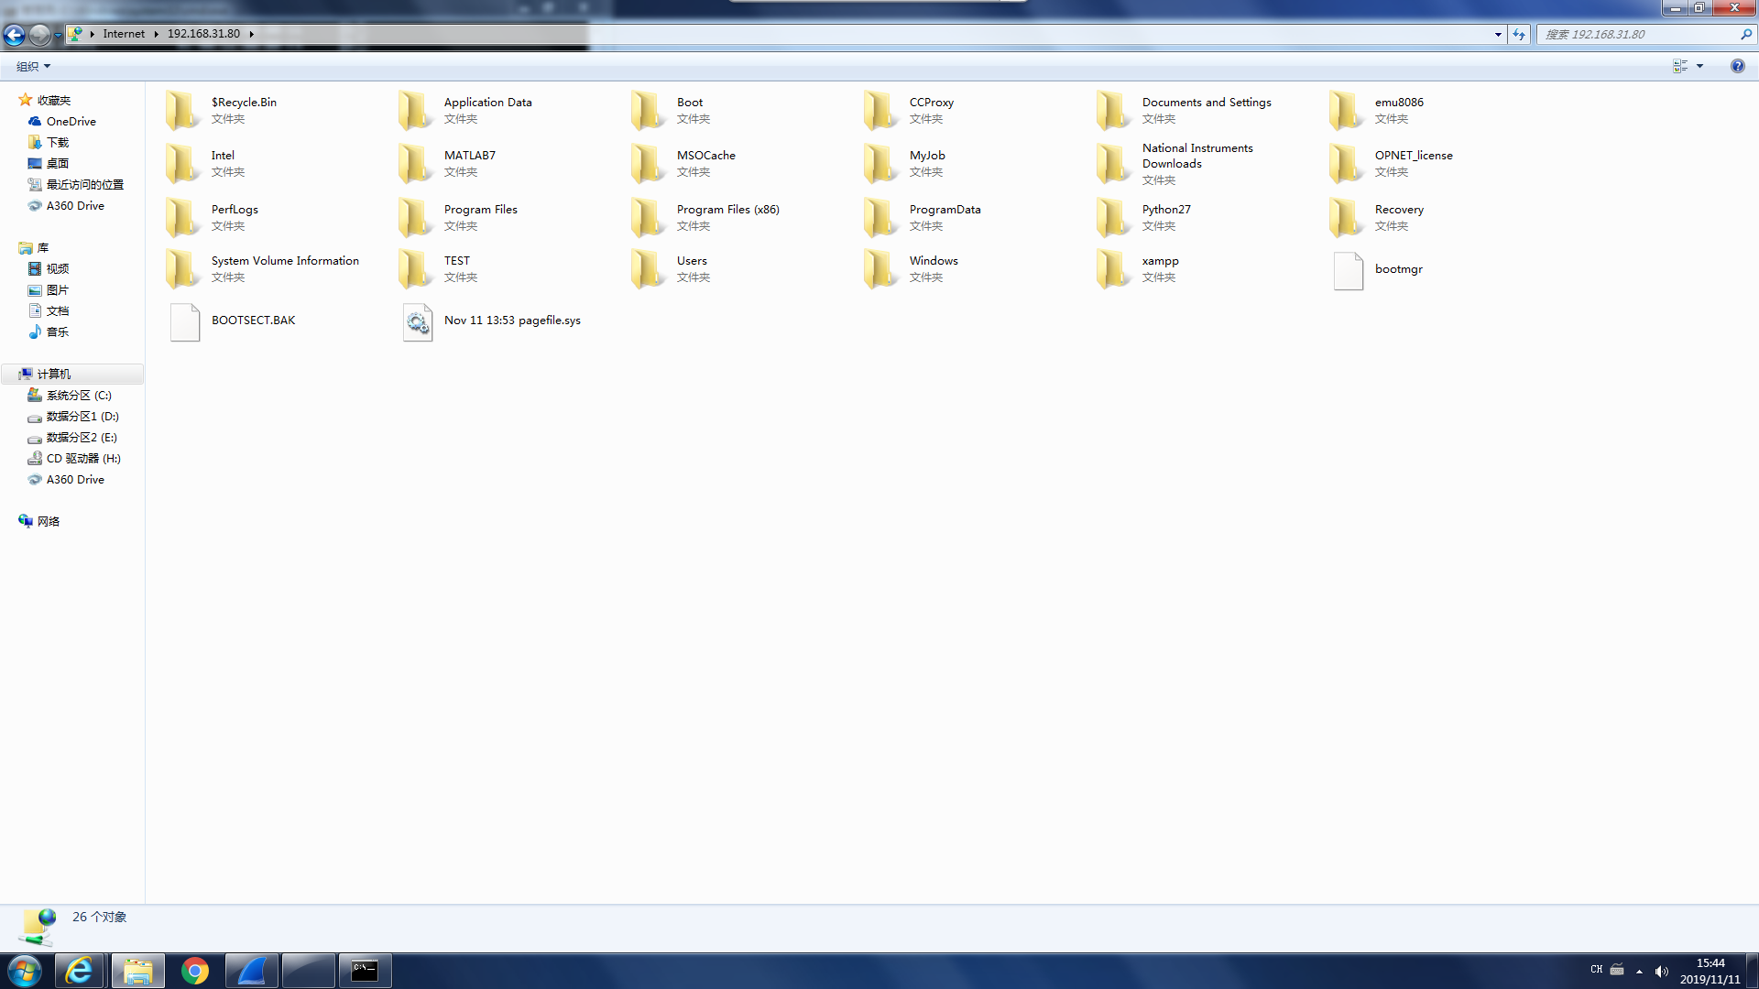The height and width of the screenshot is (989, 1759).
Task: Refresh the current folder listing
Action: pos(1519,35)
